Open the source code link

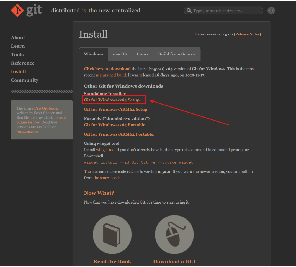pyautogui.click(x=107, y=178)
